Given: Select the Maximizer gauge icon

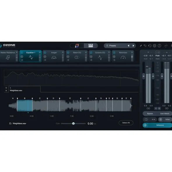Looking at the screenshot, I should (x=123, y=57).
